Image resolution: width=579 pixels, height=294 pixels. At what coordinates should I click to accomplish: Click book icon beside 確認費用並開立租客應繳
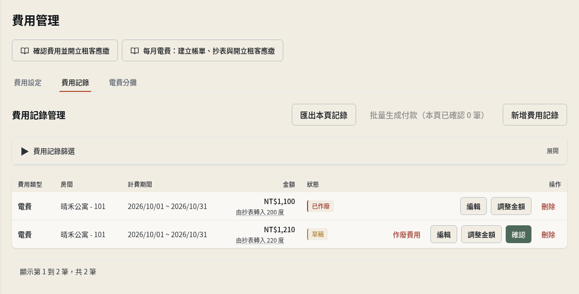(25, 51)
